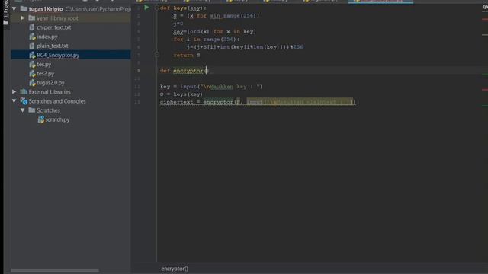Click the Scratches and Consoles icon
488x274 pixels.
24,101
